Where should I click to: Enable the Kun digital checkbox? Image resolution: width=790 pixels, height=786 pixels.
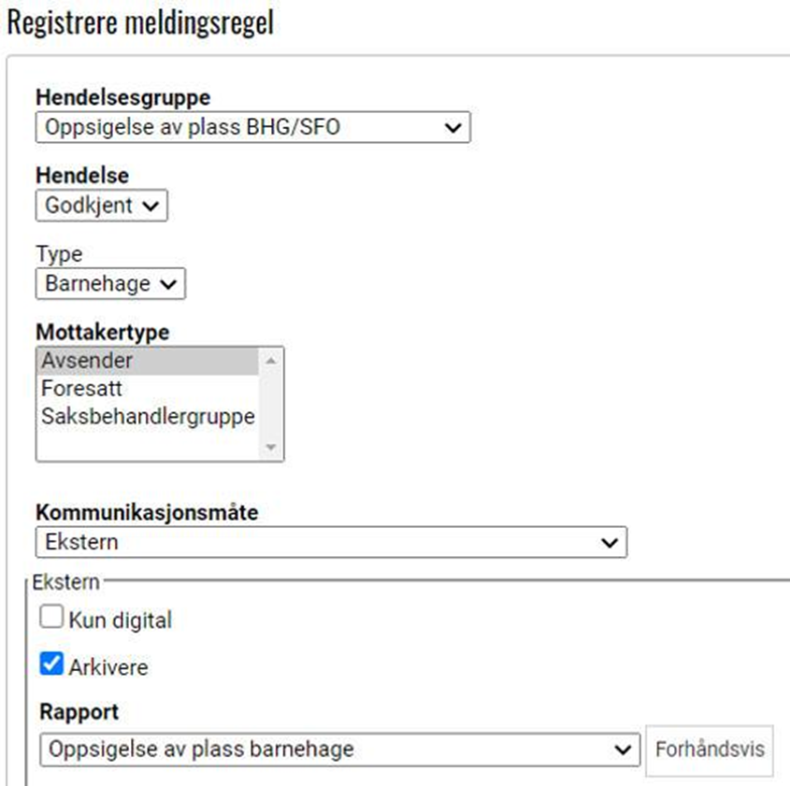pyautogui.click(x=52, y=618)
